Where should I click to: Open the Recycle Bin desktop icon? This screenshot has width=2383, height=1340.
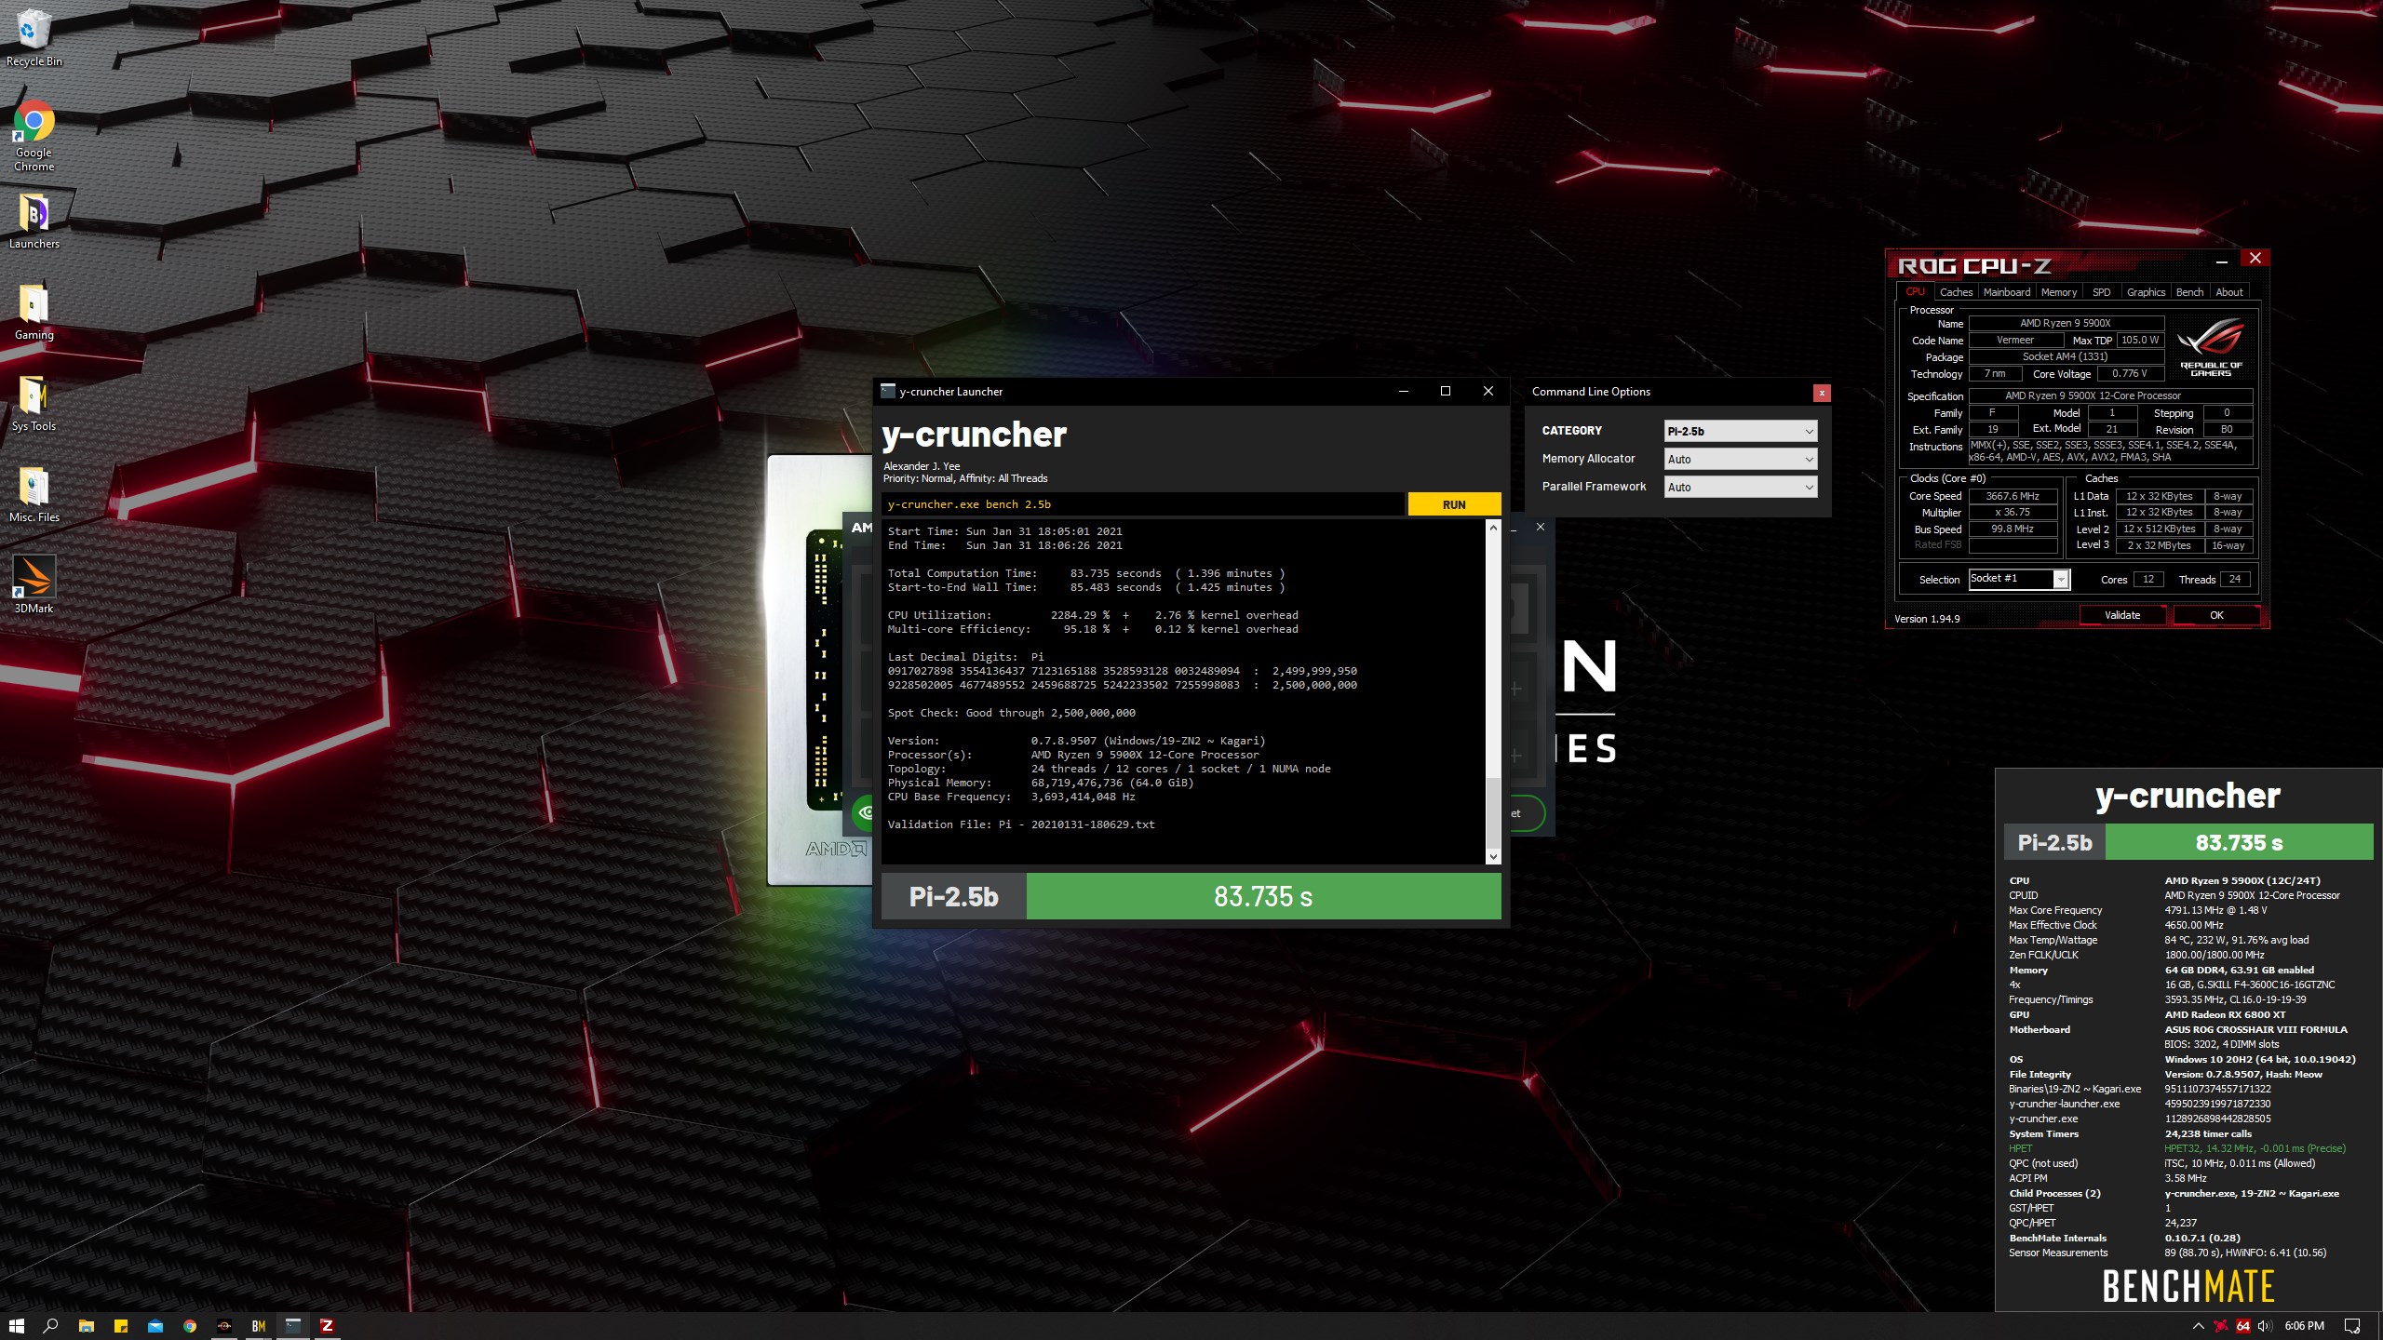pos(34,38)
